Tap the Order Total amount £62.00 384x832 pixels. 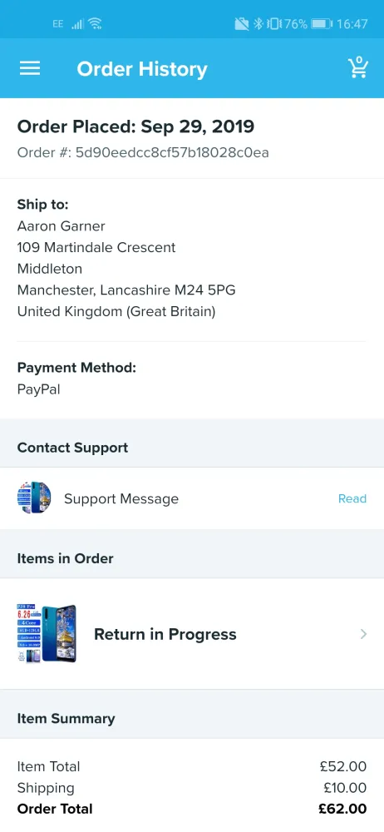(342, 809)
